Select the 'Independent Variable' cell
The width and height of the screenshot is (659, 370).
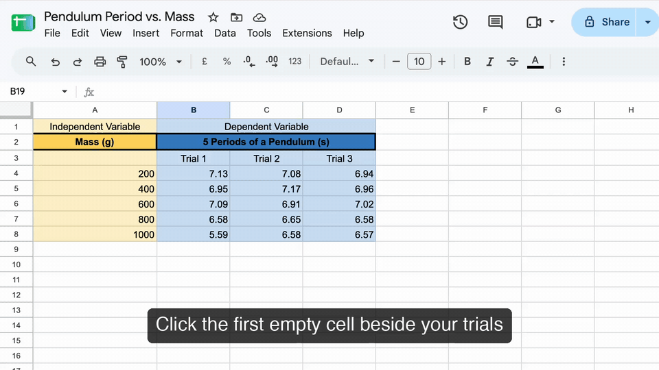coord(95,126)
